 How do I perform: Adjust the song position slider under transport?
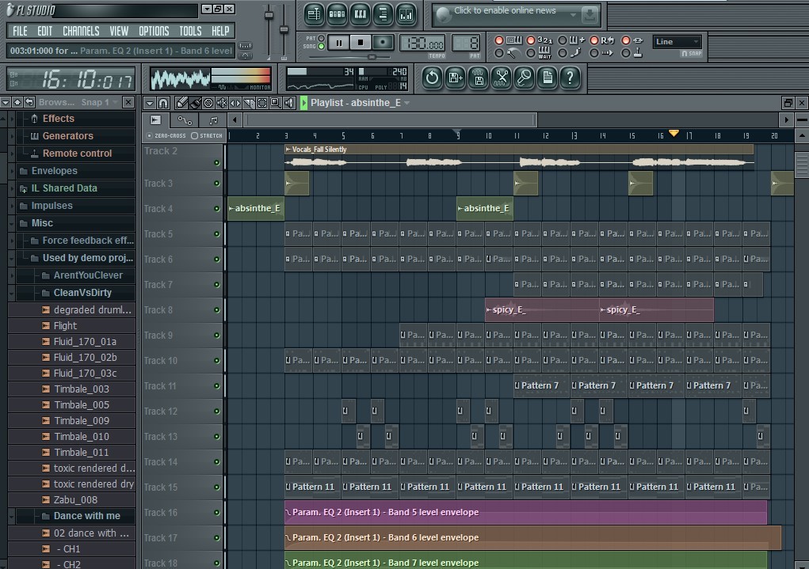pyautogui.click(x=372, y=57)
